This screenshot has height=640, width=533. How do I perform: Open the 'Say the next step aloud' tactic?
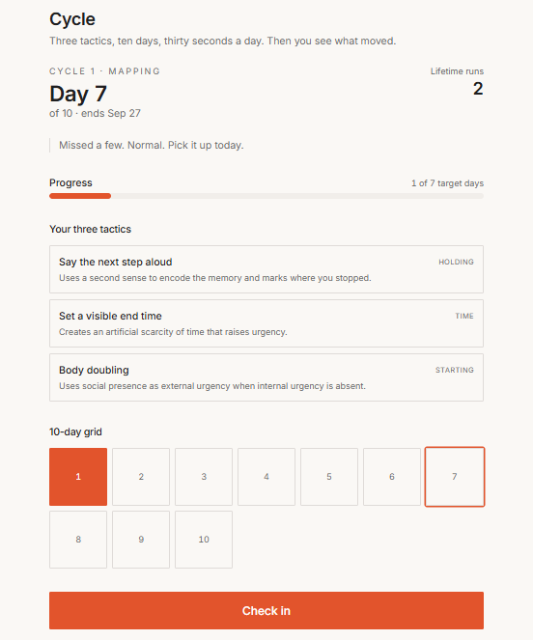coord(266,269)
